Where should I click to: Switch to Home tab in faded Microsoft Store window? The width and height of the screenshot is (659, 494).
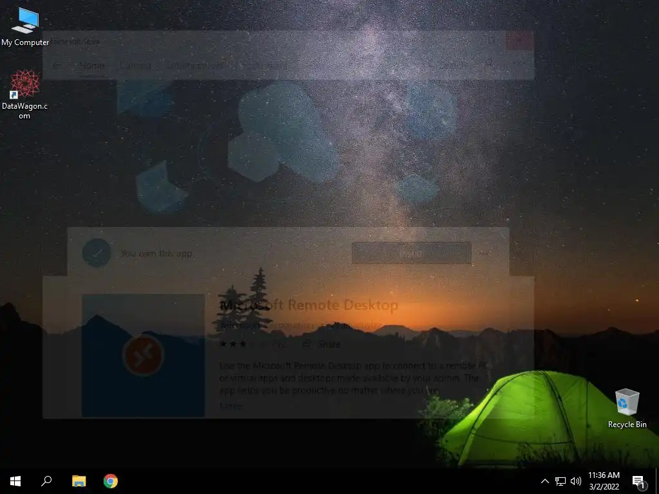tap(92, 66)
